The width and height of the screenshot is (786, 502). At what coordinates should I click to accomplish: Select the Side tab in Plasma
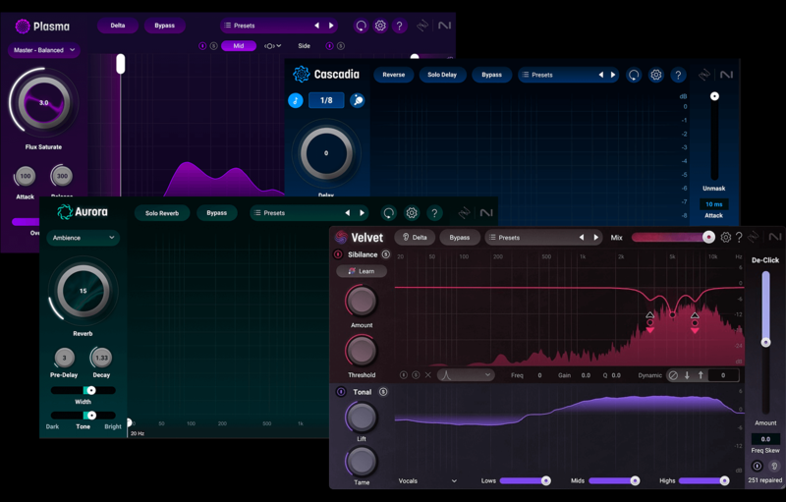305,45
